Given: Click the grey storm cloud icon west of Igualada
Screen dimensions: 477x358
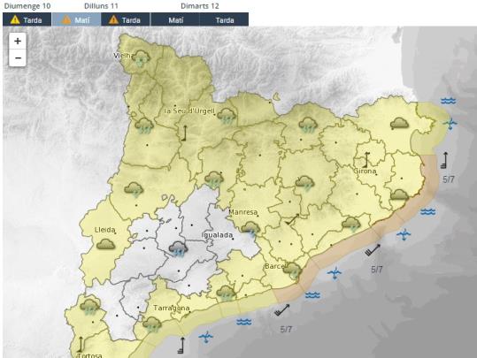Looking at the screenshot, I should tap(178, 249).
